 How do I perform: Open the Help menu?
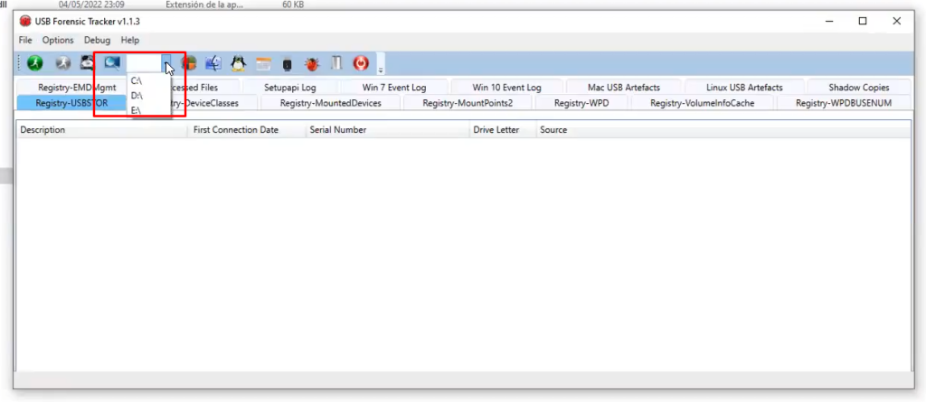point(130,40)
